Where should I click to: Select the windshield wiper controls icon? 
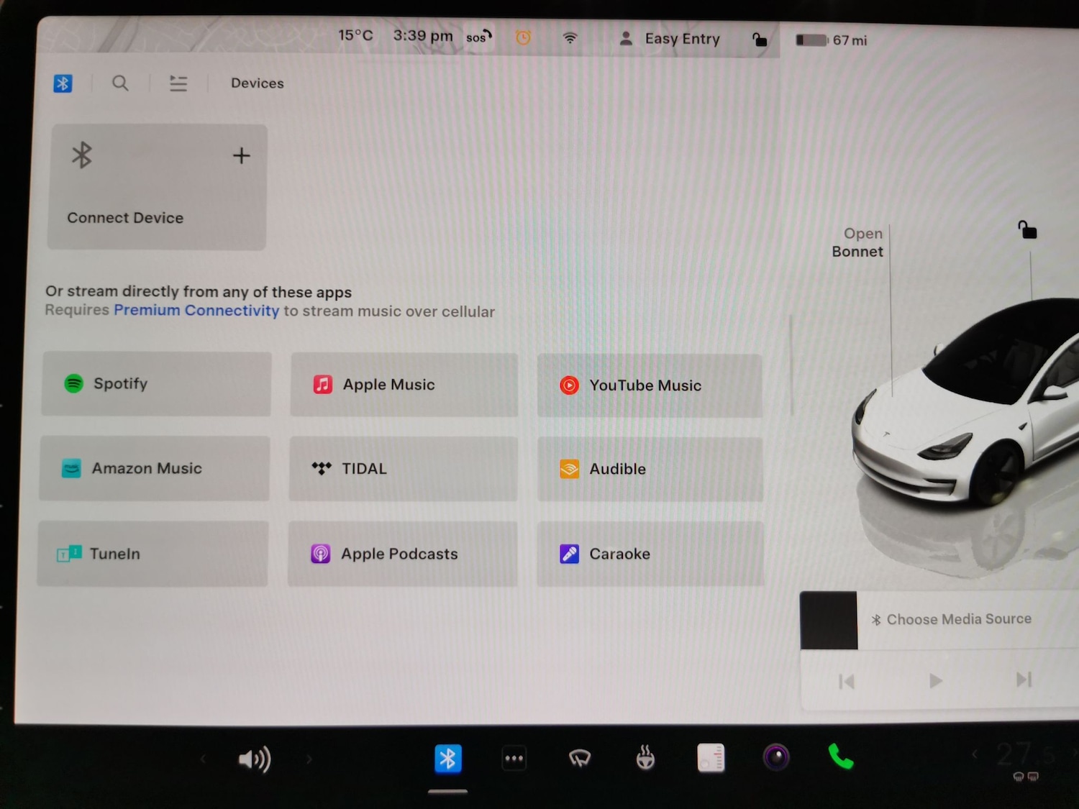[580, 758]
